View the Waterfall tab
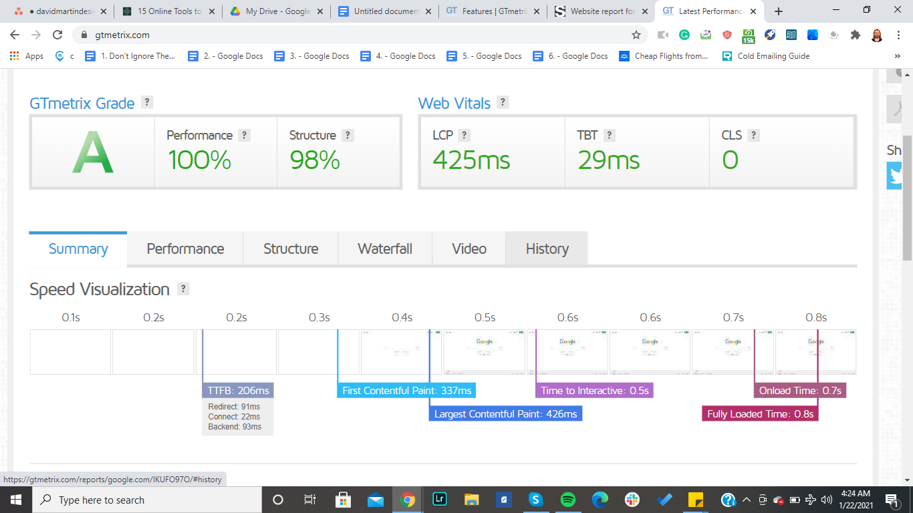The width and height of the screenshot is (913, 513). click(x=385, y=249)
